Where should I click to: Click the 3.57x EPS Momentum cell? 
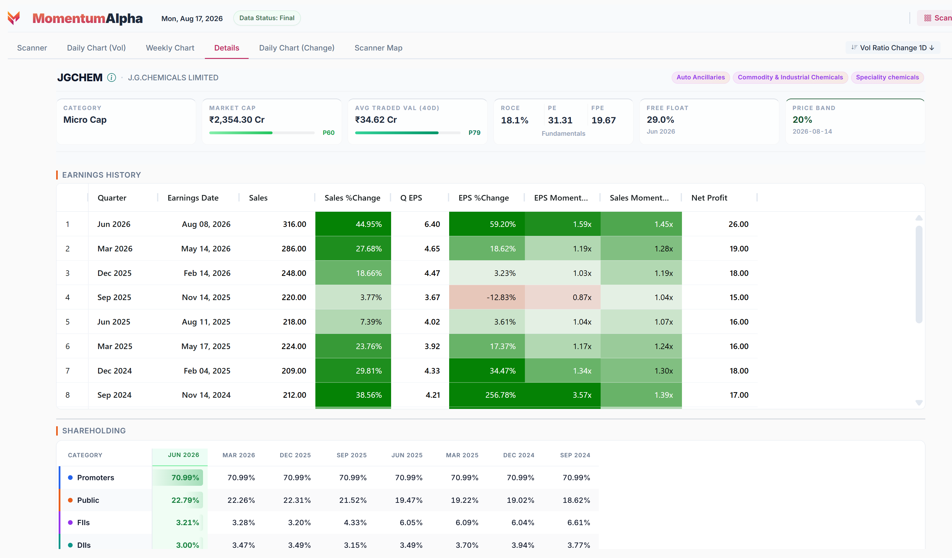(563, 395)
